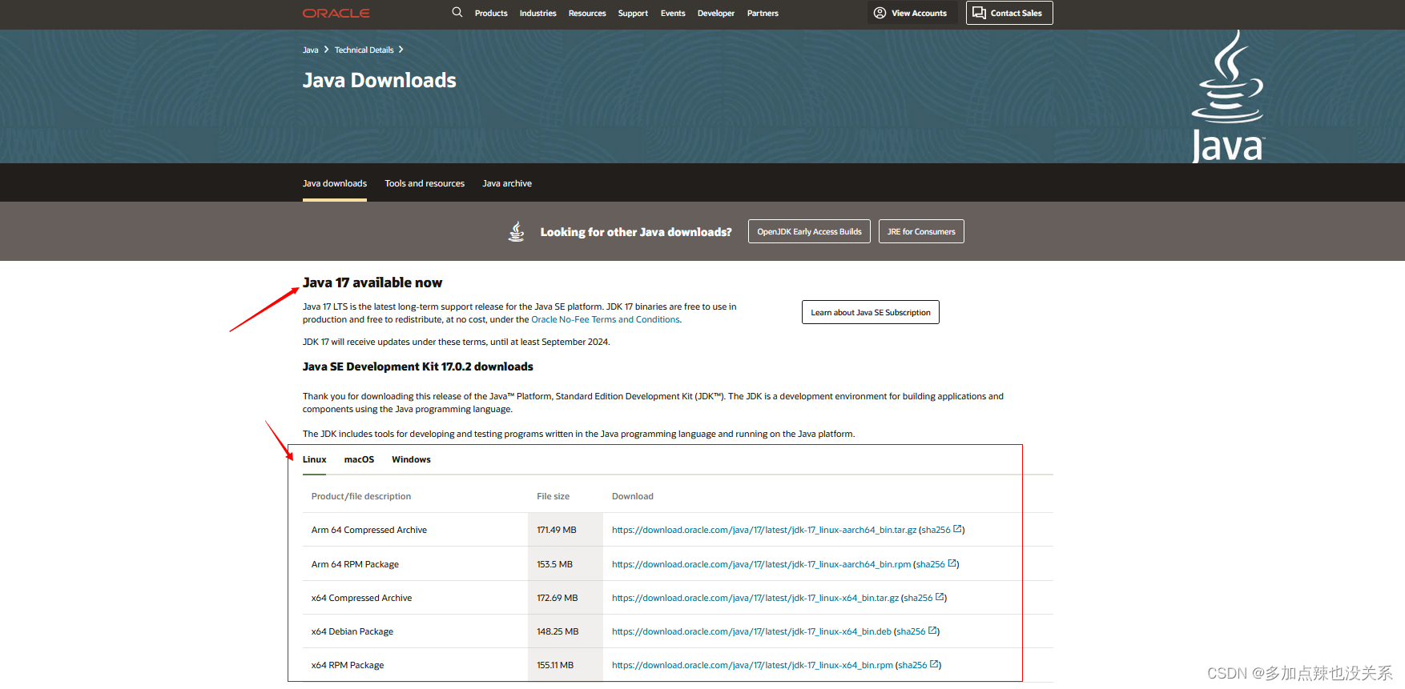Switch to Tools and resources tab
The width and height of the screenshot is (1405, 689).
click(x=425, y=183)
